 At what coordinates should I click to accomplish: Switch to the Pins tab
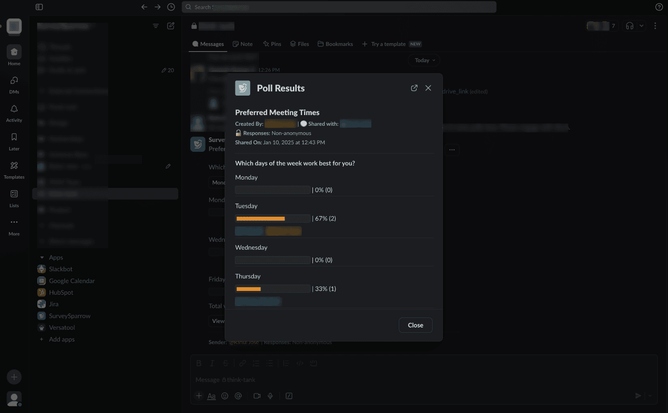pyautogui.click(x=272, y=44)
